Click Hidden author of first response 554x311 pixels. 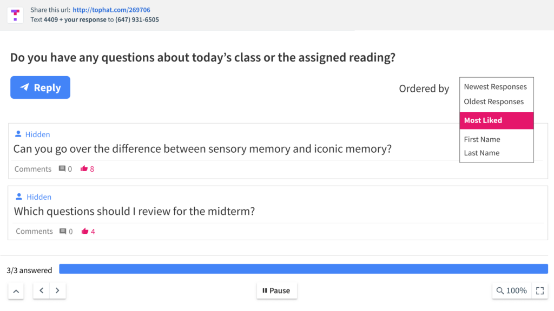[x=37, y=134]
